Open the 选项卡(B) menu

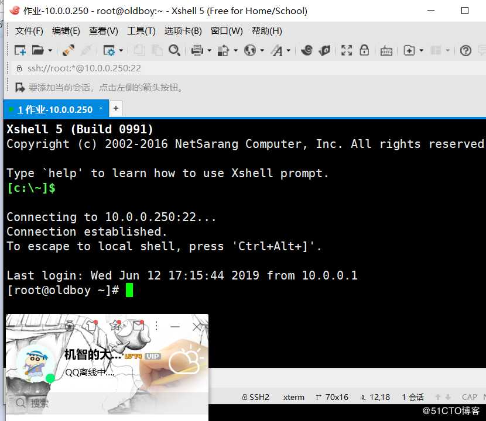183,31
